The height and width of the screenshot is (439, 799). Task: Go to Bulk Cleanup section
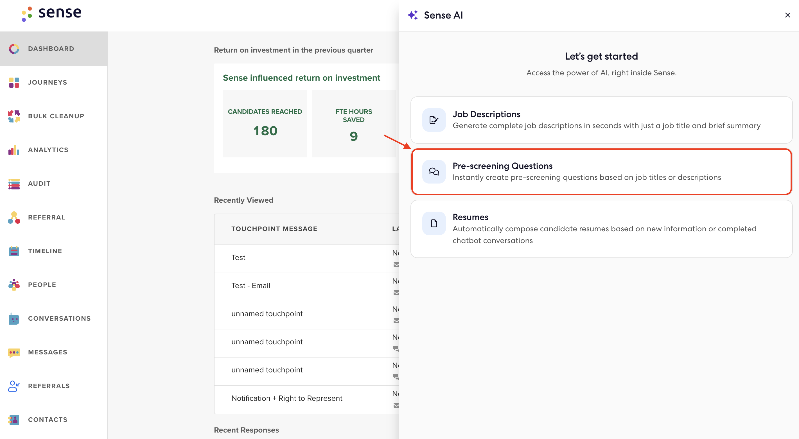click(x=54, y=116)
